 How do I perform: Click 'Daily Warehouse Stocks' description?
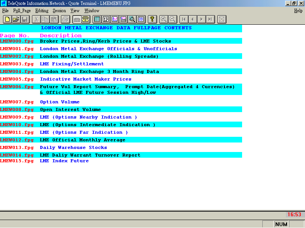click(73, 147)
